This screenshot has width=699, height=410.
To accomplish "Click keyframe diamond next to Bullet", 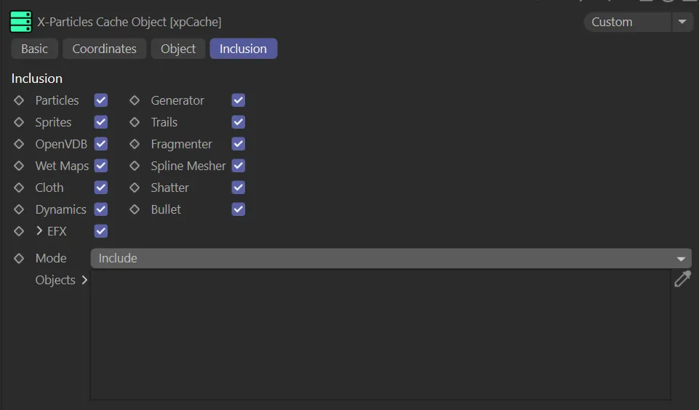I will click(x=135, y=209).
